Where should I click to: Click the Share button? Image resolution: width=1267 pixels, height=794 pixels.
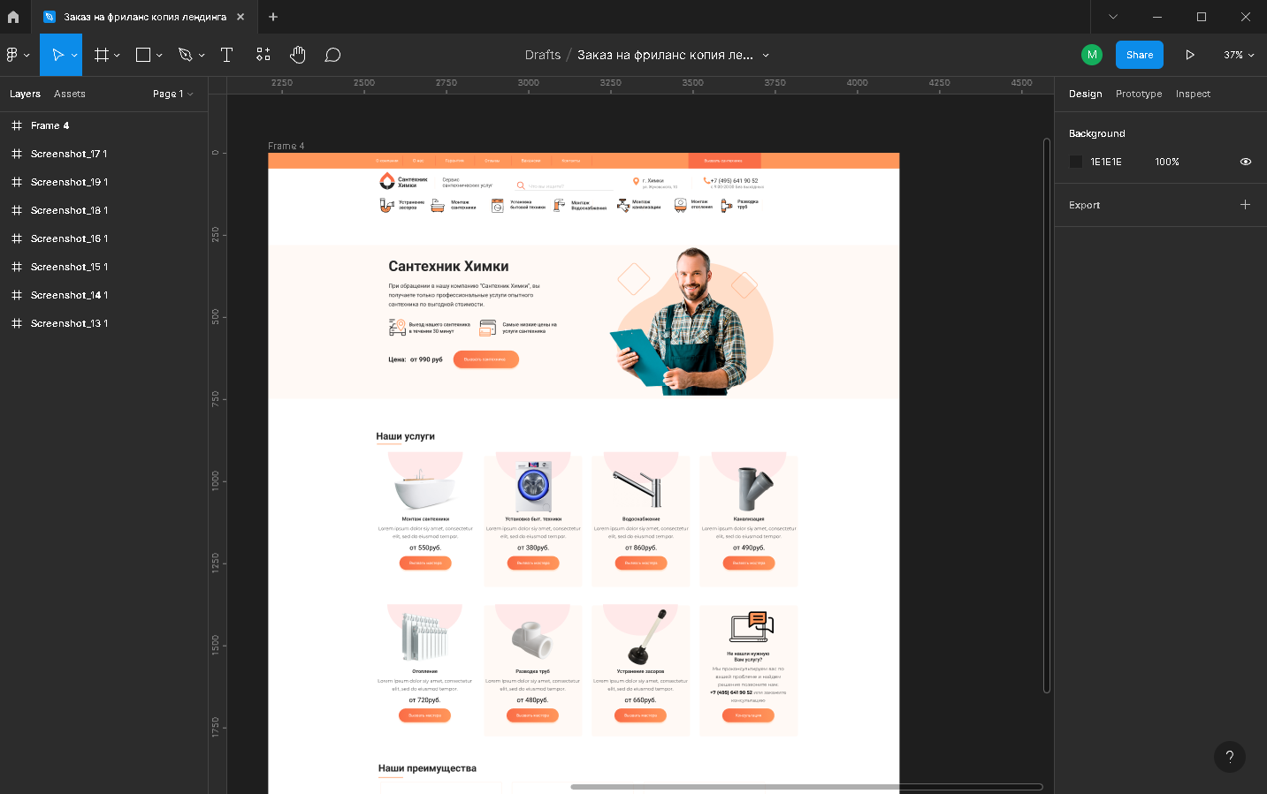[1140, 55]
